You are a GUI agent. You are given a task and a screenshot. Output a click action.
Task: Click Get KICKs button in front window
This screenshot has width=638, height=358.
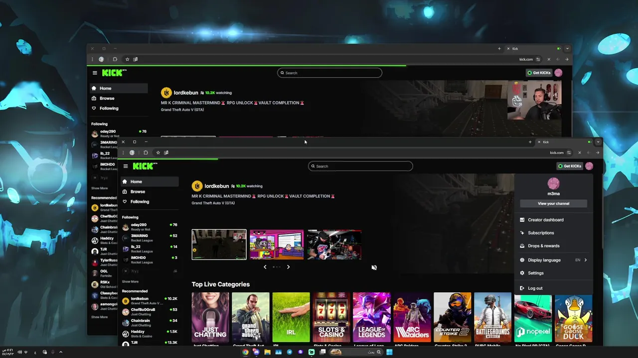[x=570, y=166]
